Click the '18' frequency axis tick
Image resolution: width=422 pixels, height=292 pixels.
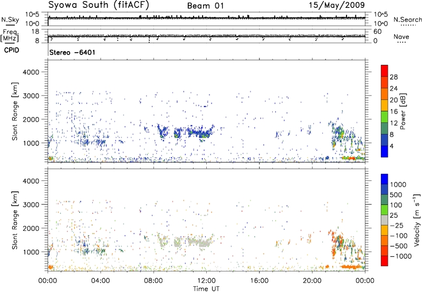point(35,32)
